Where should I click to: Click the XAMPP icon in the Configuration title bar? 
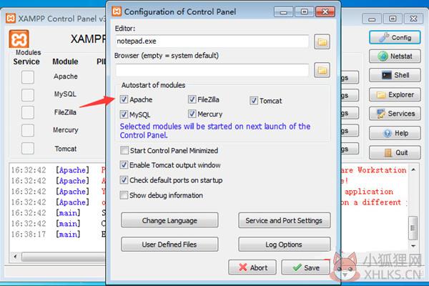[117, 11]
